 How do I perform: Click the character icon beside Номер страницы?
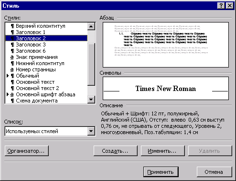[12, 69]
